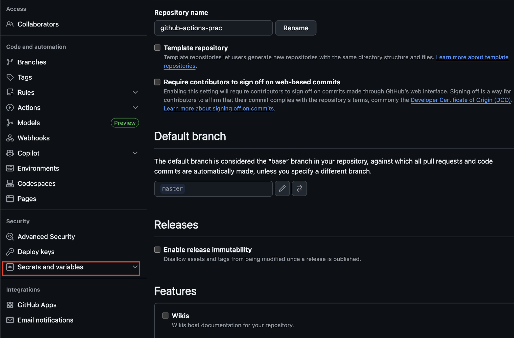Check Require contributors to sign off checkbox
Screen dimensions: 514x338
click(157, 82)
